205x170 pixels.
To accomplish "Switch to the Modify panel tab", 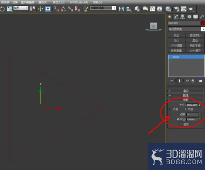I will (176, 17).
